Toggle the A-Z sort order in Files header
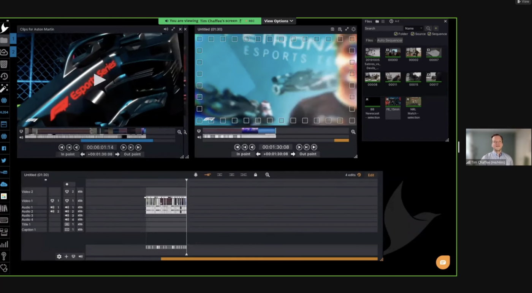 point(397,21)
